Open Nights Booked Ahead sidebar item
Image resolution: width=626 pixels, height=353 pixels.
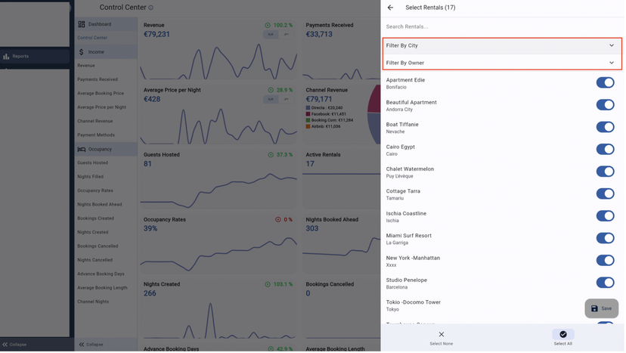[100, 205]
